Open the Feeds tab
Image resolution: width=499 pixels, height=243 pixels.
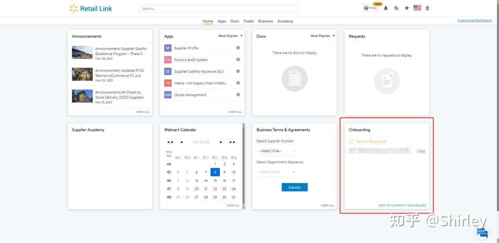[249, 21]
